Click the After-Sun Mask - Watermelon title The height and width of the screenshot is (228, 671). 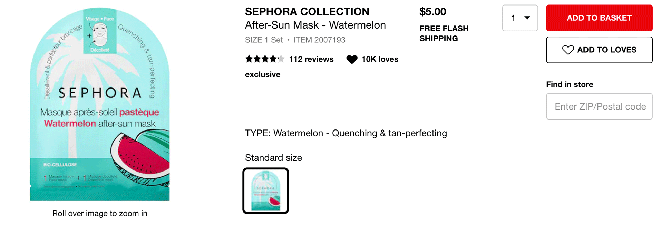point(315,25)
